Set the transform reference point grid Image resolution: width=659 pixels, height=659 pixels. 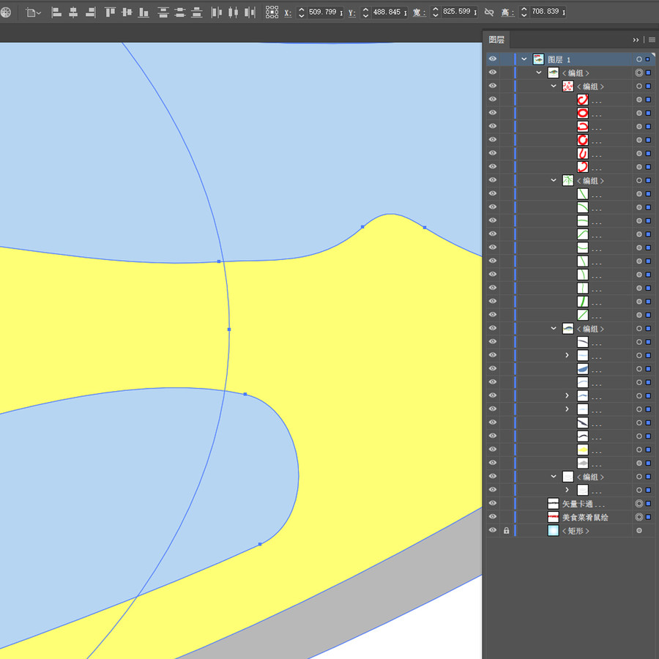click(272, 12)
